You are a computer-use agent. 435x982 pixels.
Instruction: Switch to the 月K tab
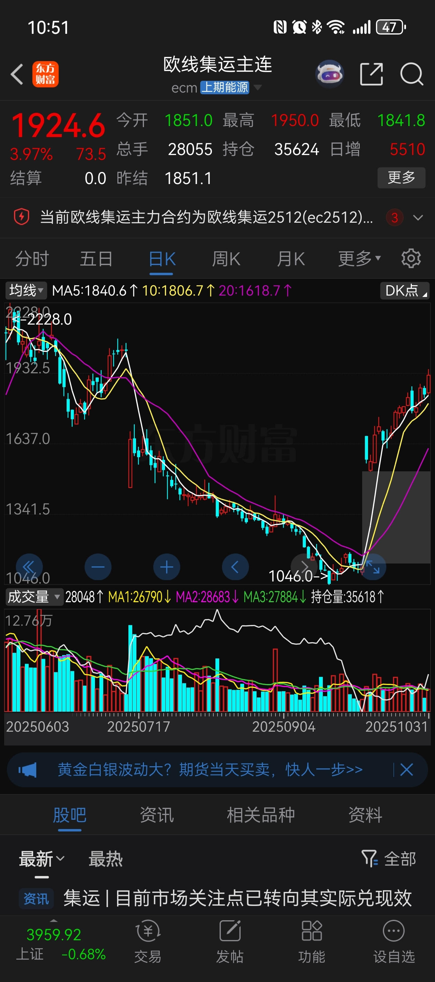pos(291,259)
